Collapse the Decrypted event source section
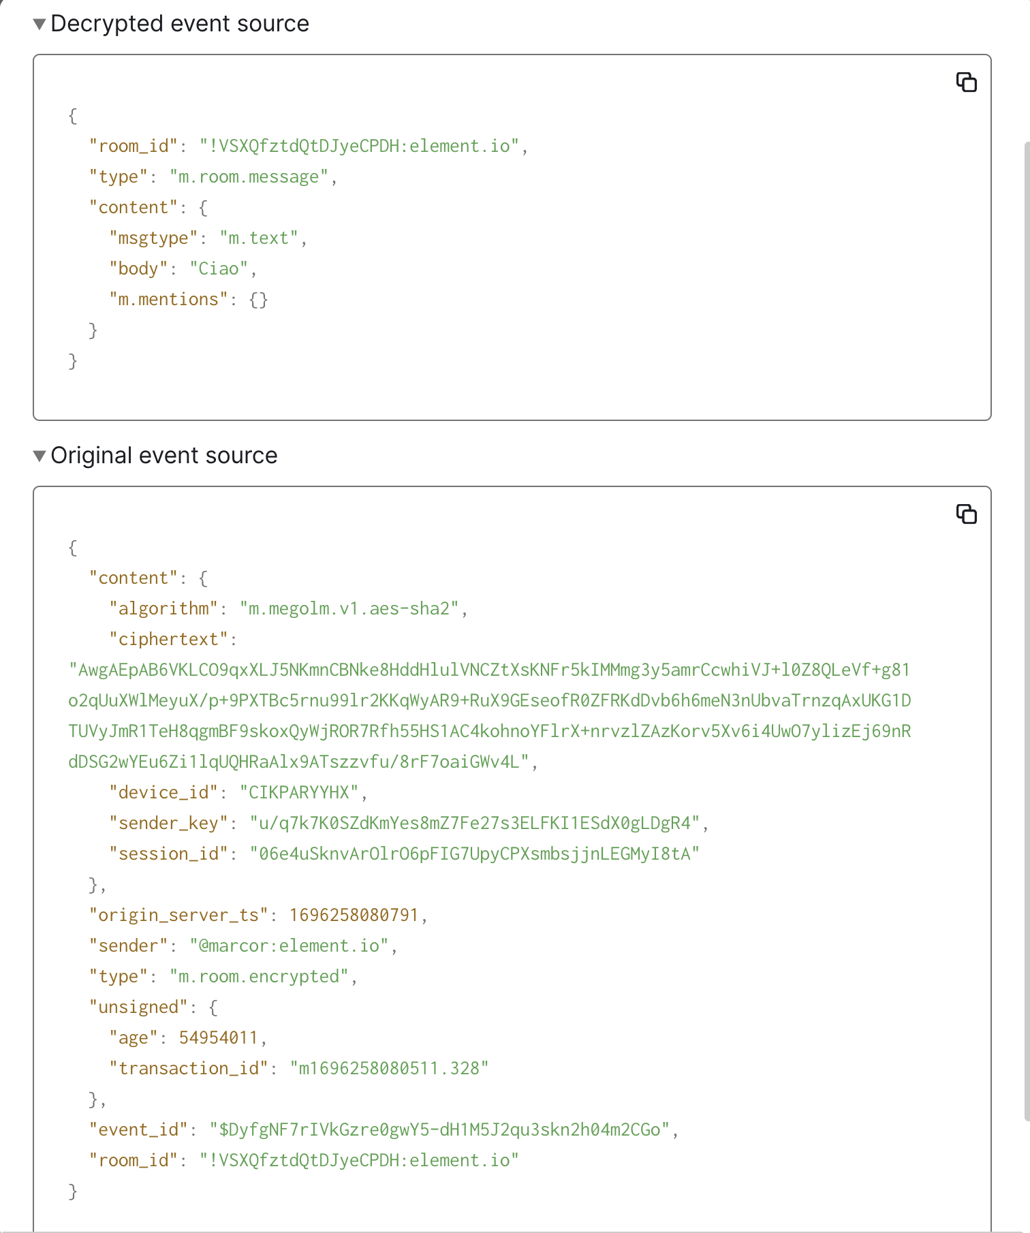 (40, 25)
